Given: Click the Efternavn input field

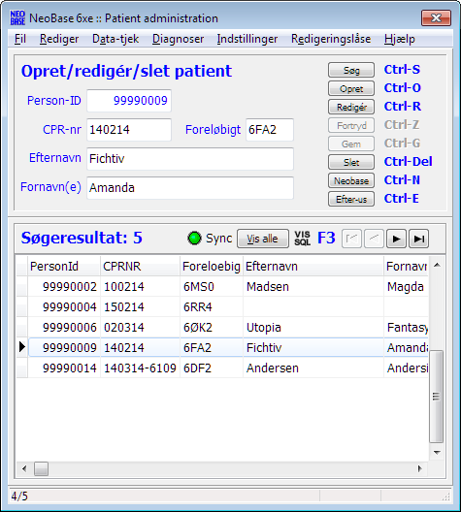Looking at the screenshot, I should click(x=190, y=159).
